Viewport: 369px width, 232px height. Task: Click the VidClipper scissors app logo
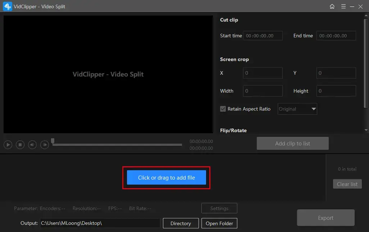point(7,6)
